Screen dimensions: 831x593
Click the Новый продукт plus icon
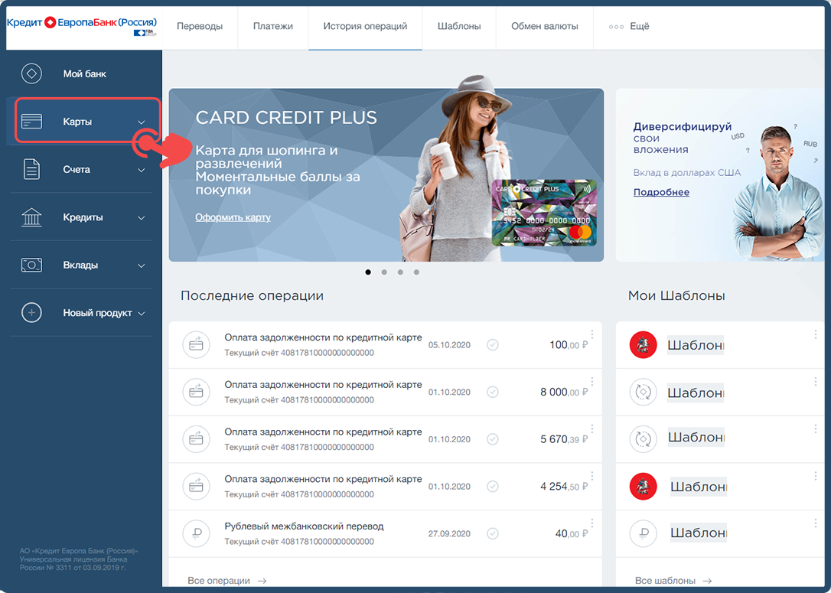point(31,313)
